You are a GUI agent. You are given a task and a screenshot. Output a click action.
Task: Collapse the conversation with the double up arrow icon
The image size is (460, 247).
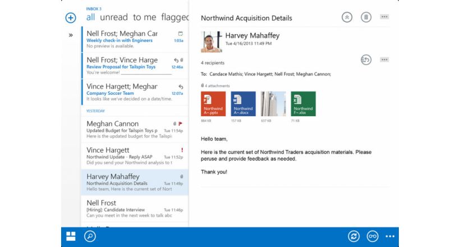(347, 17)
